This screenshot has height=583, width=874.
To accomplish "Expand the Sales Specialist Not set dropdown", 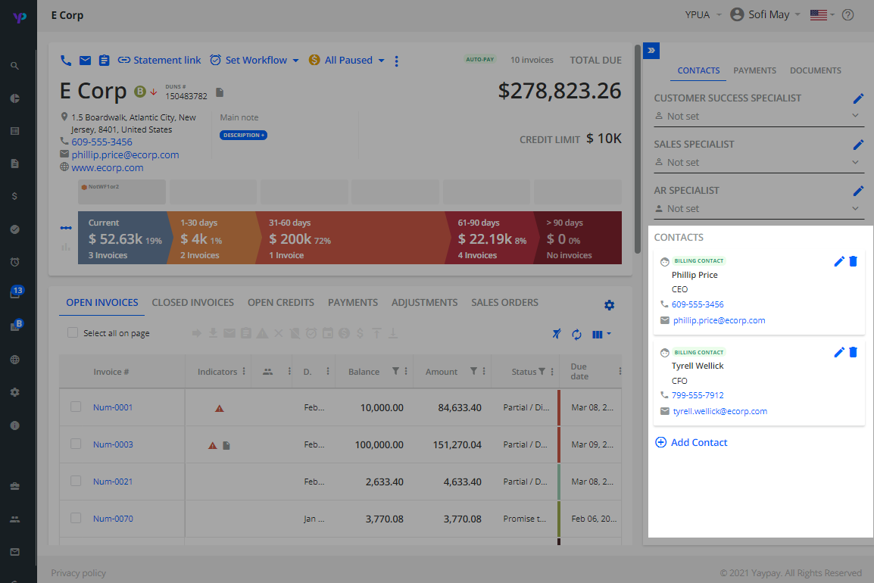I will click(758, 162).
